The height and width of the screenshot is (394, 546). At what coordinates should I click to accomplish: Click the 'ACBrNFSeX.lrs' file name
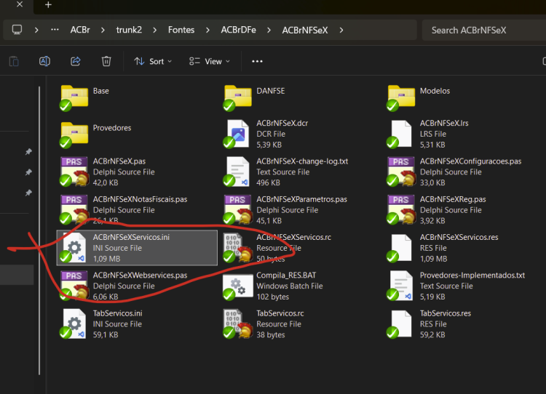(x=444, y=123)
